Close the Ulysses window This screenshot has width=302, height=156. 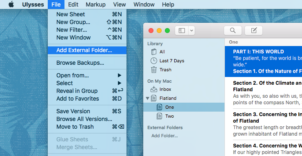151,31
